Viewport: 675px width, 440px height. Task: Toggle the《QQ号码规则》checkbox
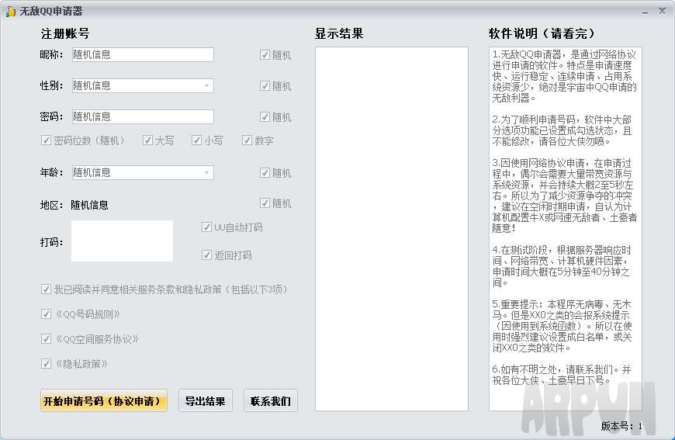[x=46, y=314]
